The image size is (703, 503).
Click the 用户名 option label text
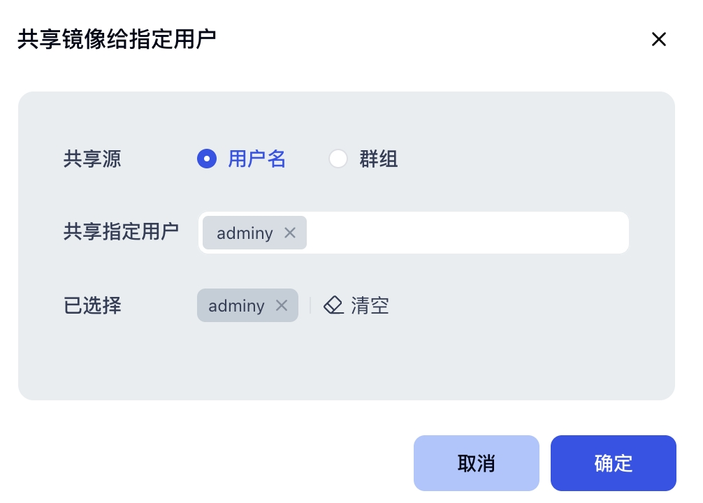256,159
